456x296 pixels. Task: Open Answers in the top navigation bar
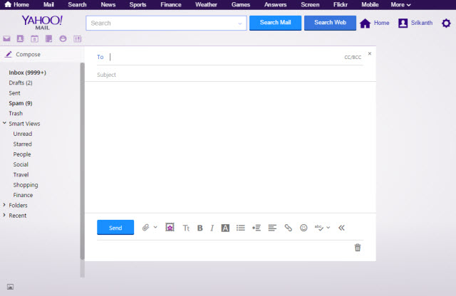click(x=276, y=5)
